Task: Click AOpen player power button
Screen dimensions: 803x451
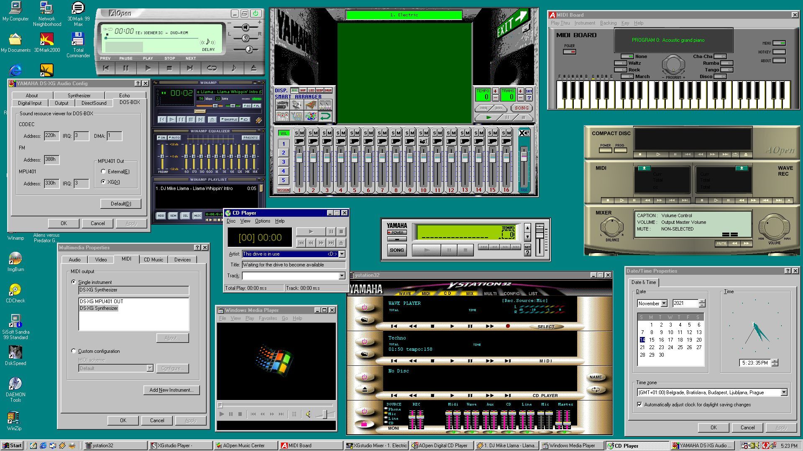Action: [x=256, y=13]
